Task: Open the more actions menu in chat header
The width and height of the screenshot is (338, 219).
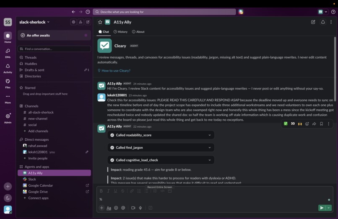Action: click(x=331, y=22)
